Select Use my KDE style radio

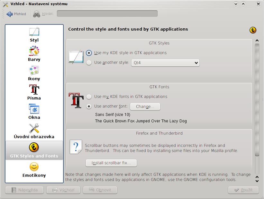point(89,53)
